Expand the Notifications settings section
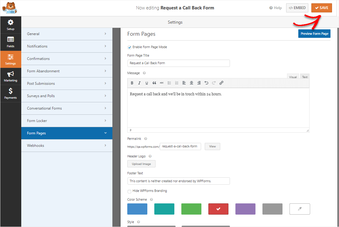 (67, 46)
